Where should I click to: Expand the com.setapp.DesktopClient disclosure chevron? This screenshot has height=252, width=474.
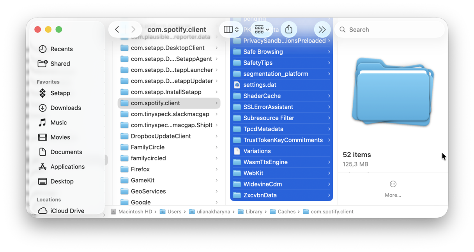218,48
